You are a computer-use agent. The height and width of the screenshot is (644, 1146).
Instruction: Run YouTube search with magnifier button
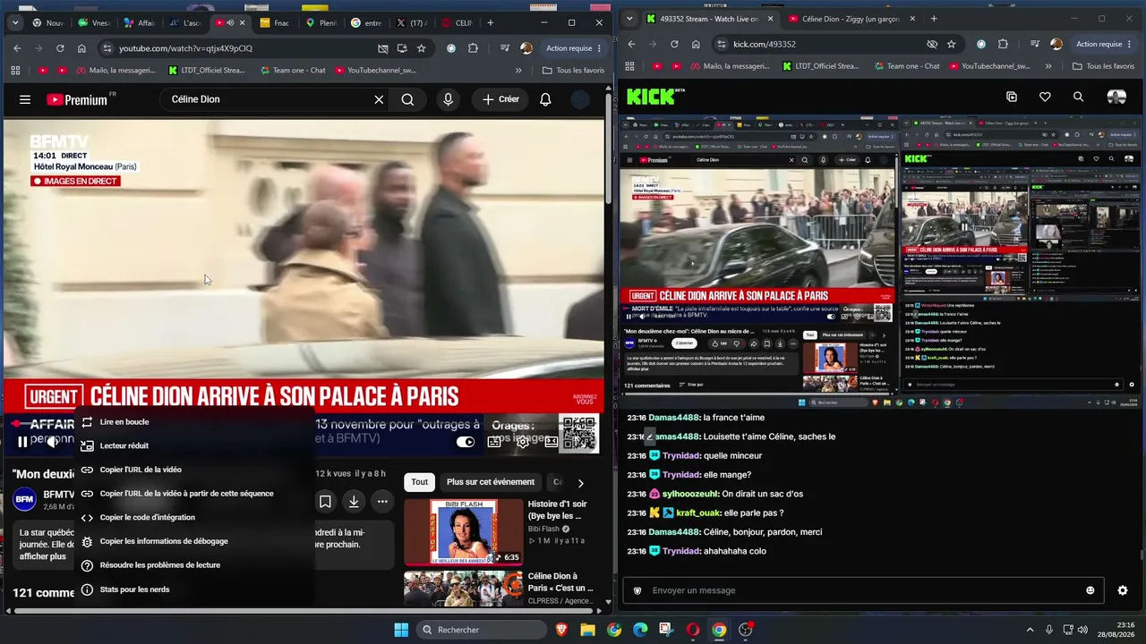[407, 99]
